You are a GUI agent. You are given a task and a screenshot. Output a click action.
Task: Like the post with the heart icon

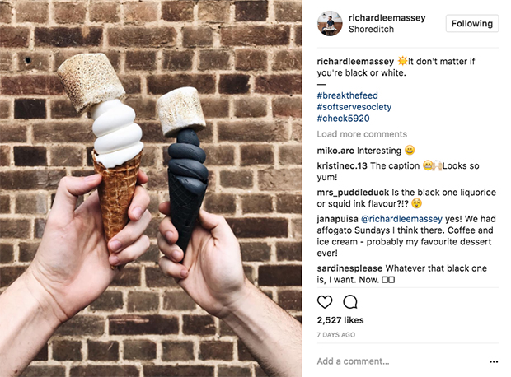coord(325,302)
